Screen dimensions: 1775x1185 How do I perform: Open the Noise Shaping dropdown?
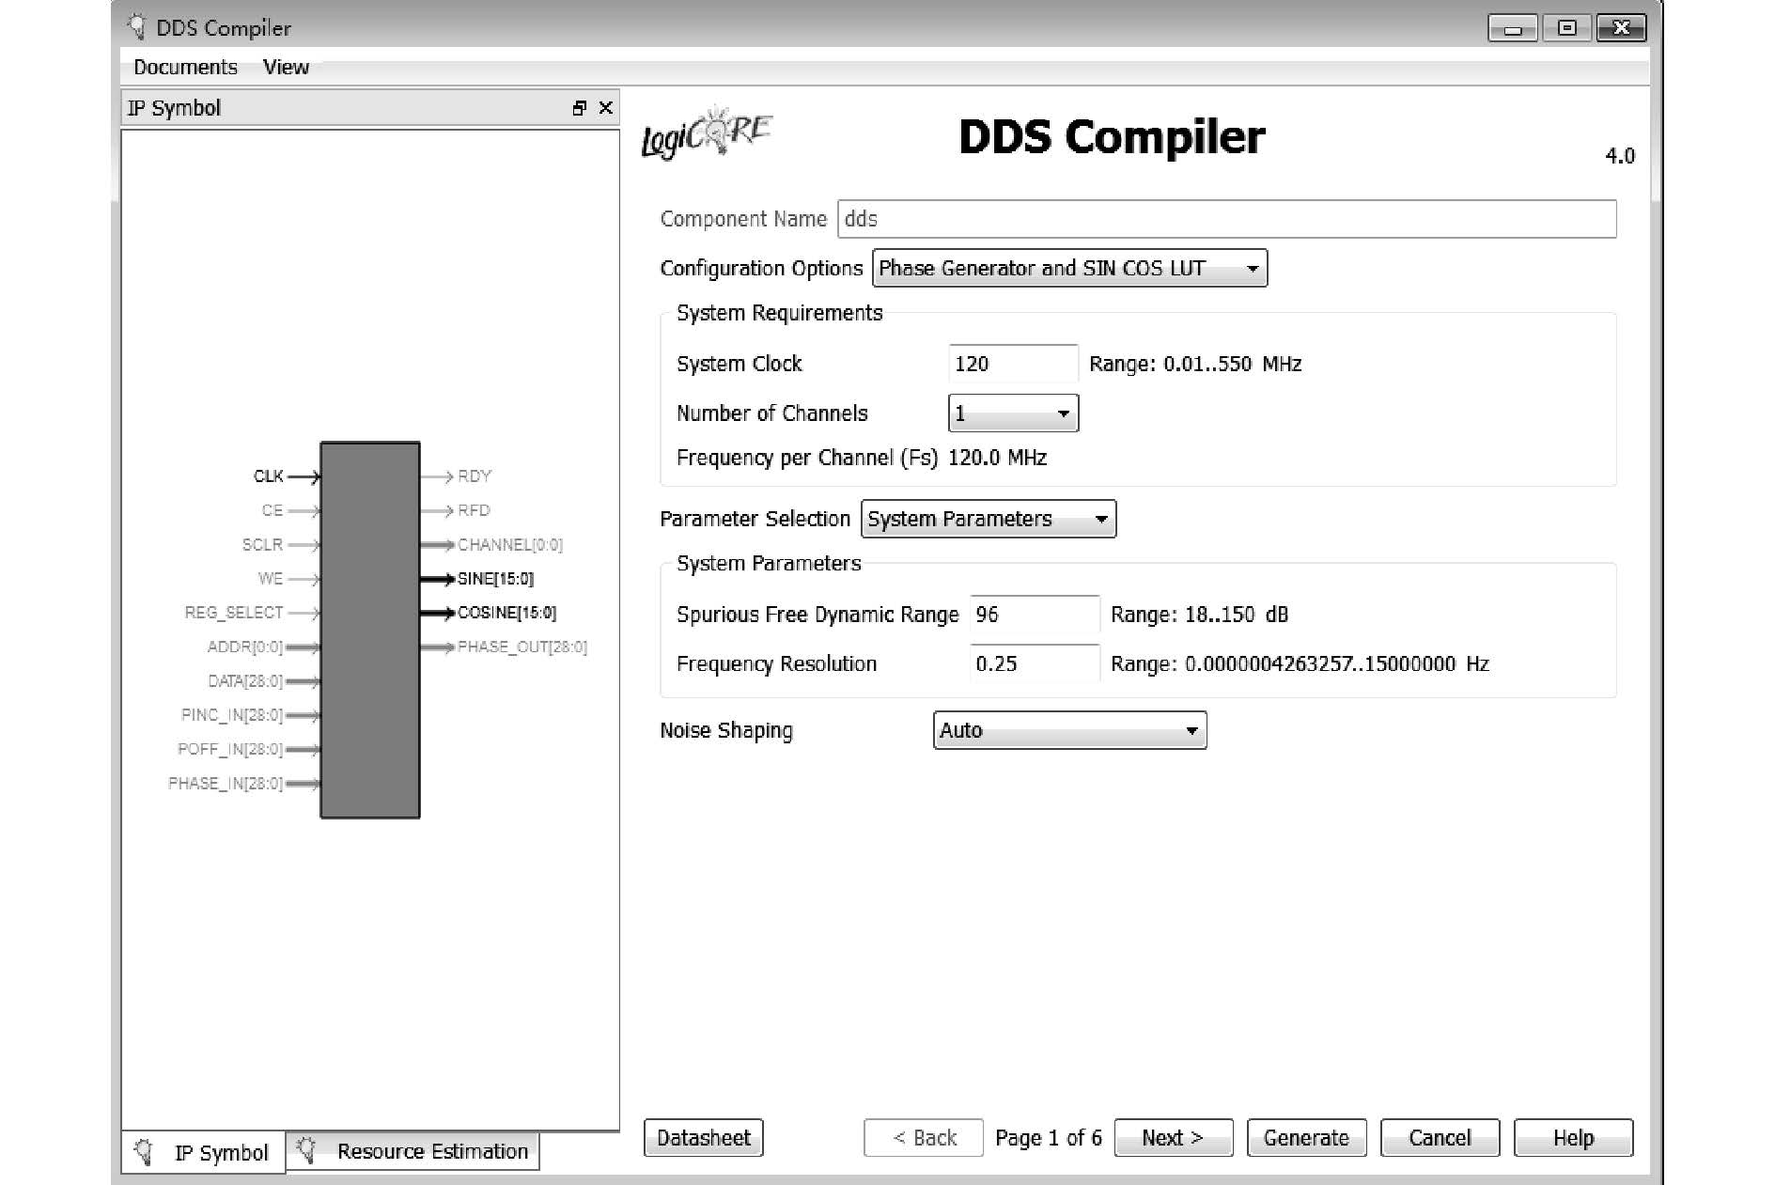[x=1069, y=731]
